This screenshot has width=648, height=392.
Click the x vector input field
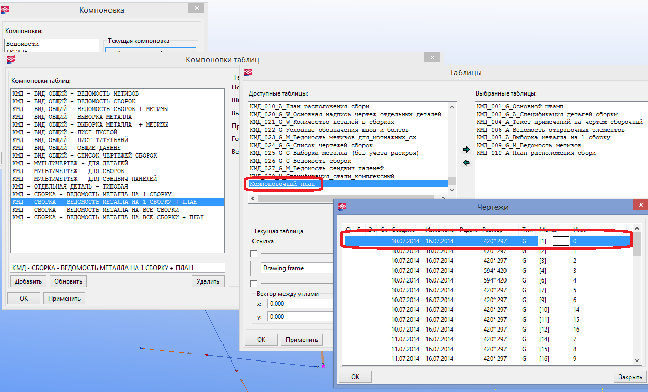[x=299, y=304]
